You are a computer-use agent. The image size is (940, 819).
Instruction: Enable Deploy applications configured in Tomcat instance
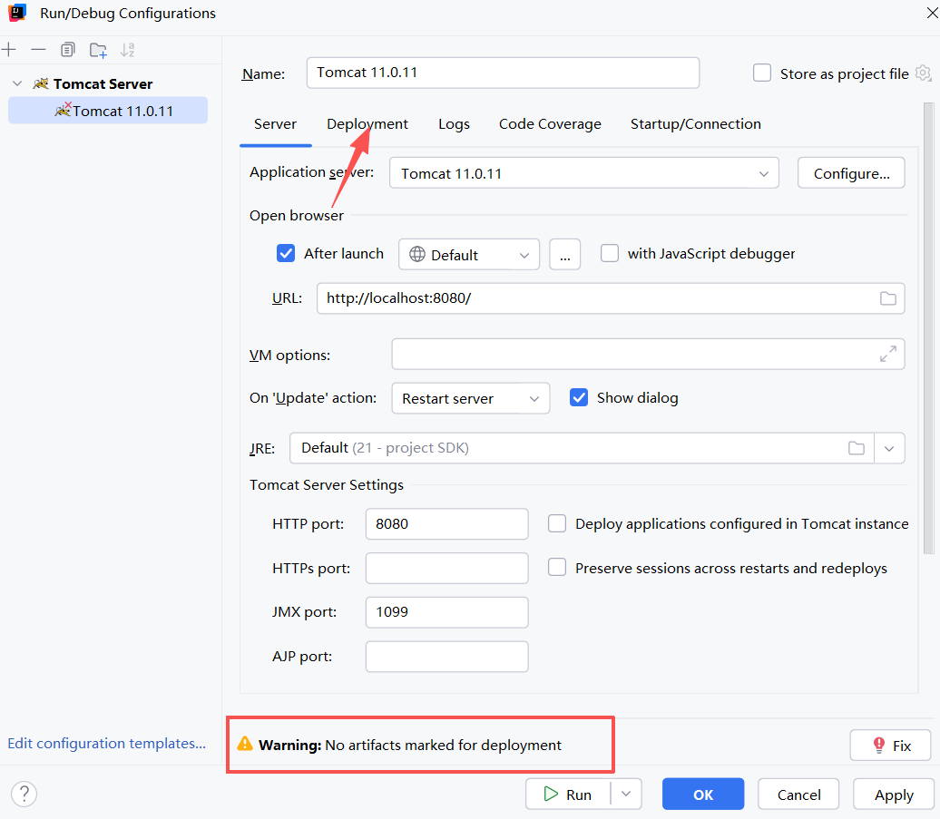coord(557,523)
